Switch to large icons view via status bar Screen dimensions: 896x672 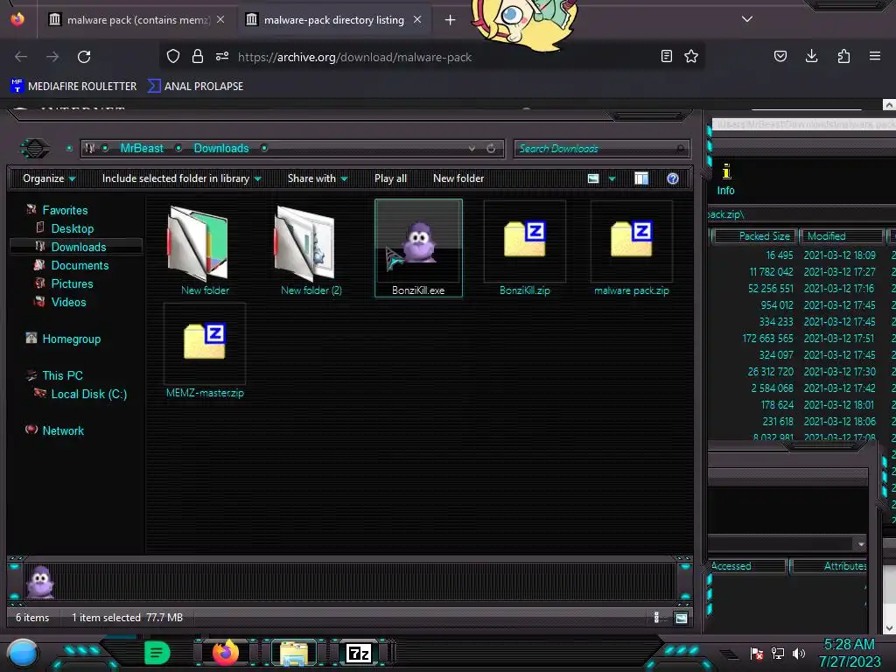click(x=681, y=618)
